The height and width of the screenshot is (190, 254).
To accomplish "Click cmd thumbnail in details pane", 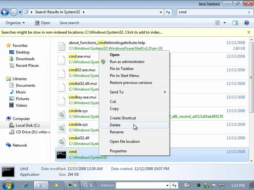I will (x=8, y=172).
